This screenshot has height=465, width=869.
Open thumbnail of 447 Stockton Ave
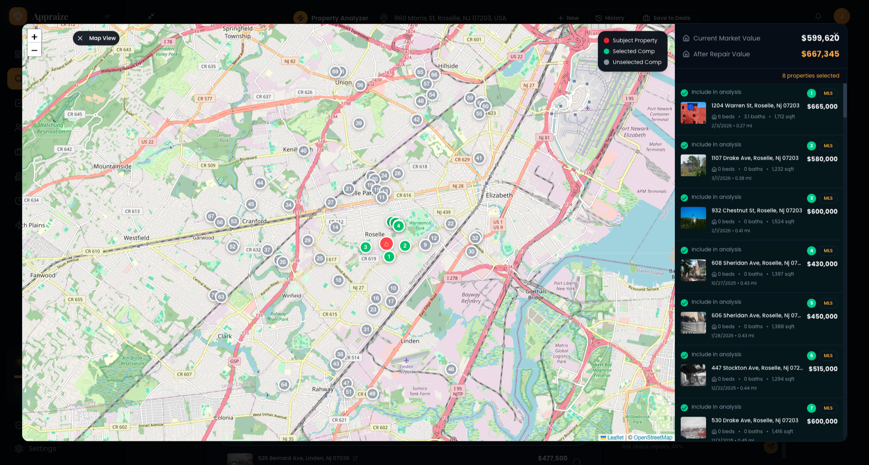[693, 375]
